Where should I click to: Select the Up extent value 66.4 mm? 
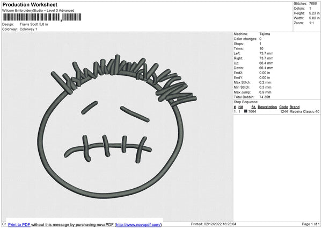click(x=266, y=63)
